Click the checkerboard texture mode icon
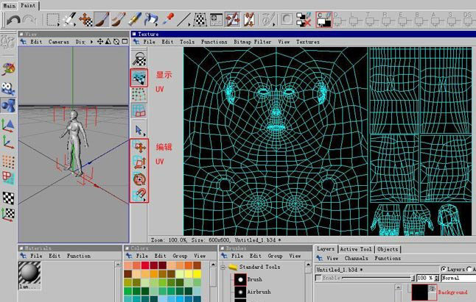Image resolution: width=476 pixels, height=302 pixels. coord(8,198)
